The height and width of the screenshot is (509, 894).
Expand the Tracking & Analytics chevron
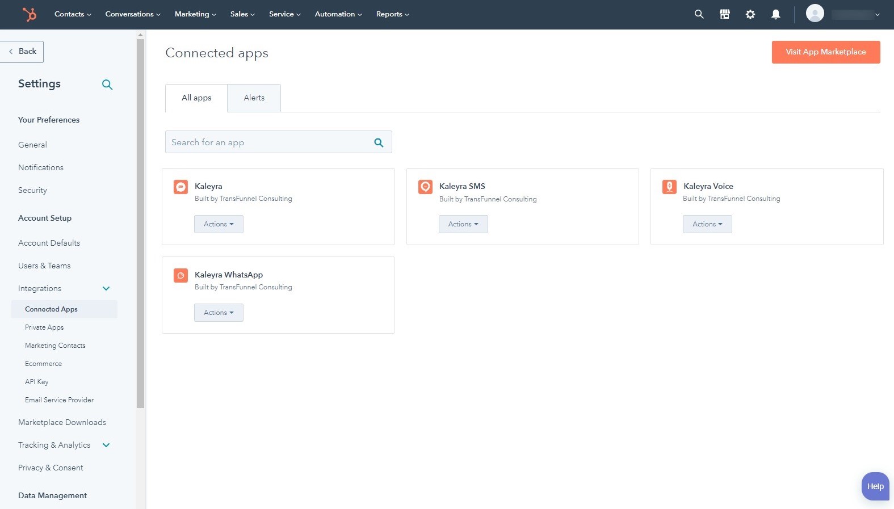[x=106, y=445]
